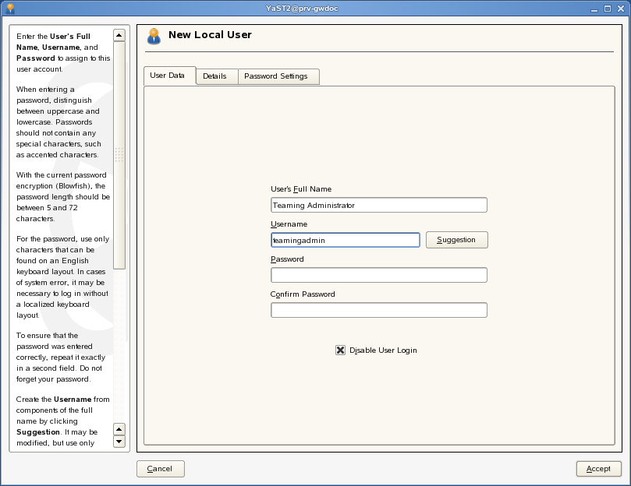This screenshot has height=486, width=631.
Task: Click the Password input field
Action: 379,275
